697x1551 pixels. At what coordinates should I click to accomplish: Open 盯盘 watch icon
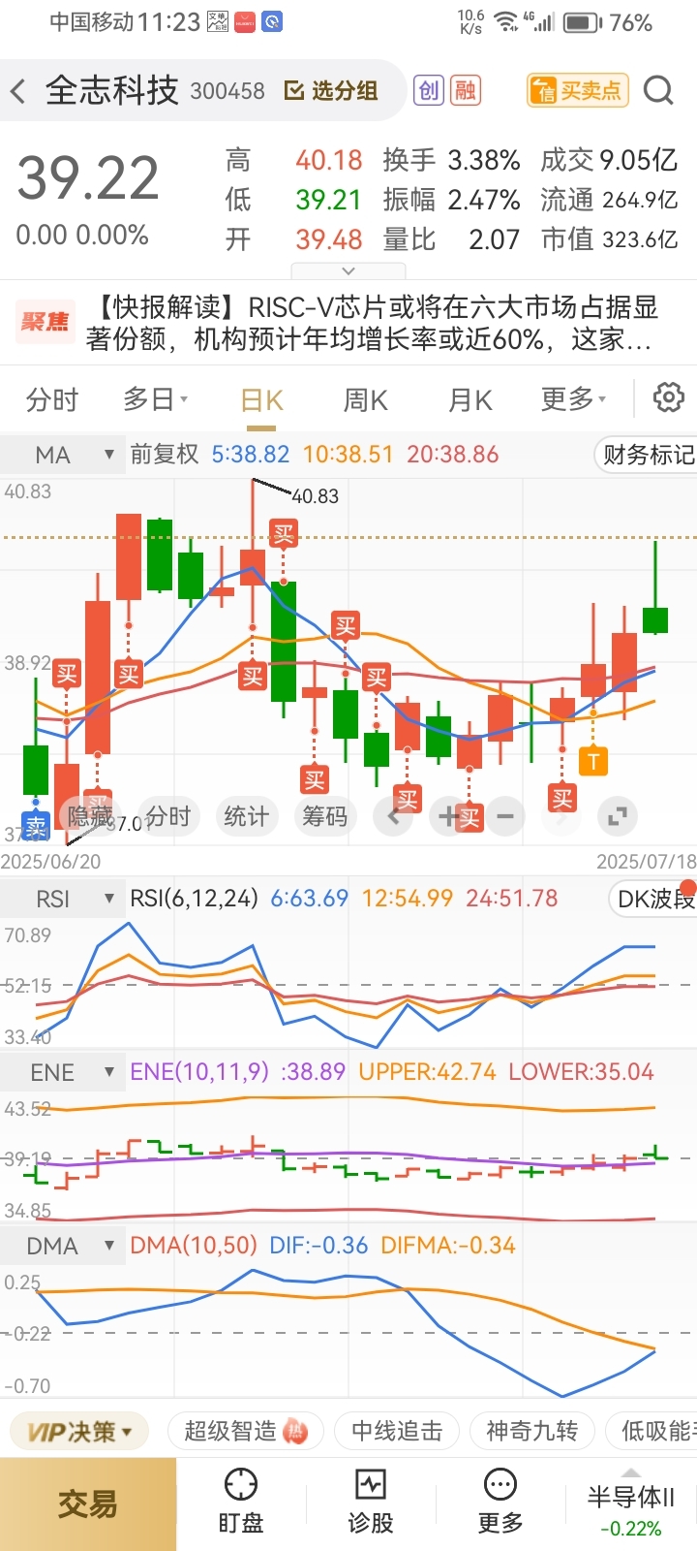(241, 1502)
